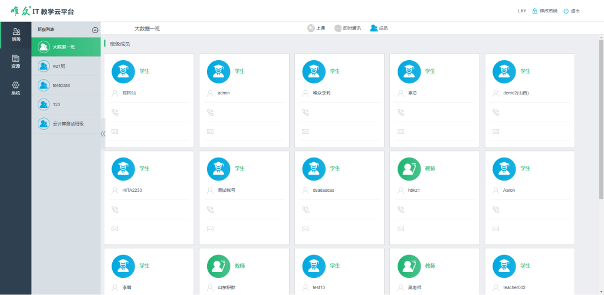Viewport: 604px width, 295px height.
Task: Click the email icon on admin's card
Action: 210,131
